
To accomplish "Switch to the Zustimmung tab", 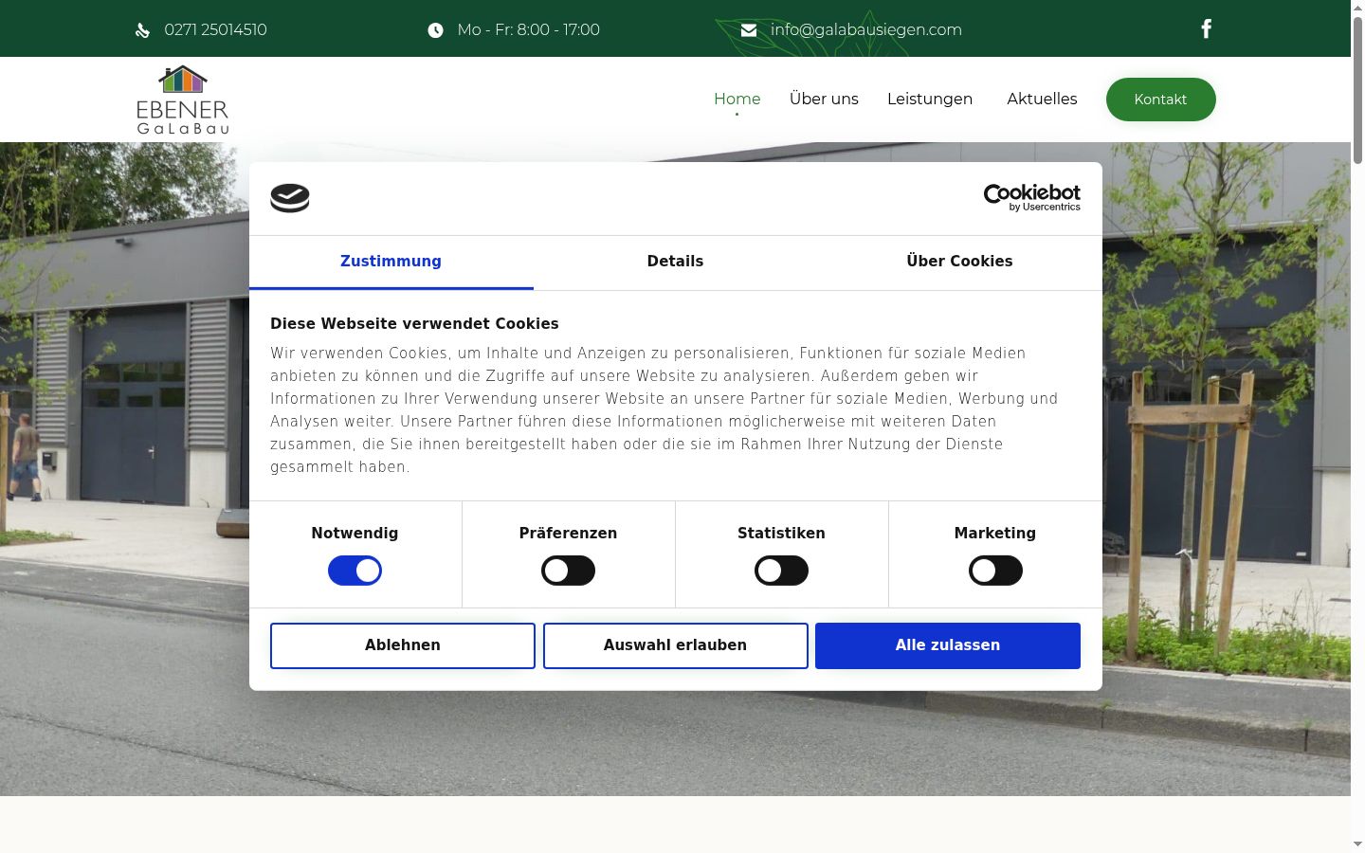I will tap(391, 262).
